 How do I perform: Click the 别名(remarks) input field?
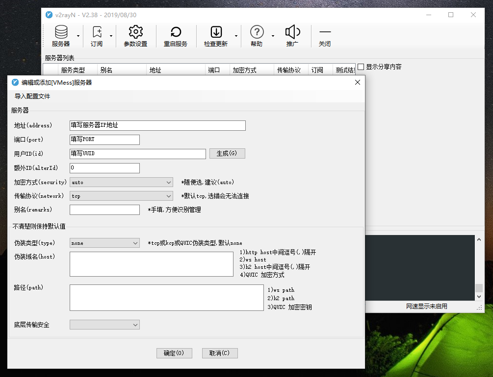(x=104, y=210)
